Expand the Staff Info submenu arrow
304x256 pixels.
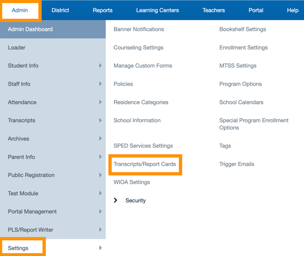click(x=100, y=84)
